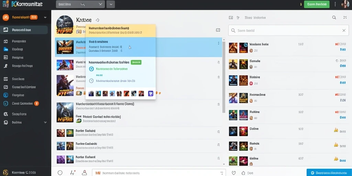Click the home icon next to the heart

pyautogui.click(x=243, y=173)
